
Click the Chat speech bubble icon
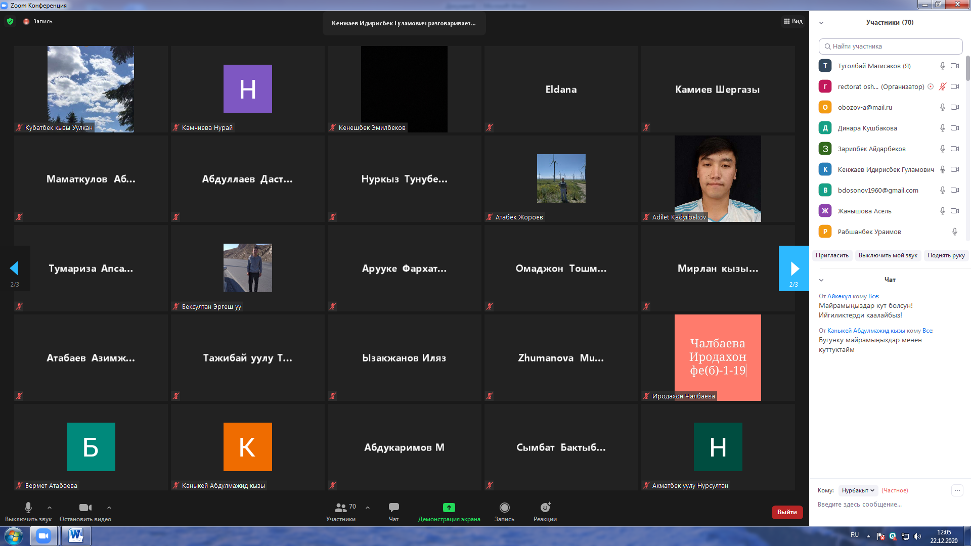click(x=393, y=508)
